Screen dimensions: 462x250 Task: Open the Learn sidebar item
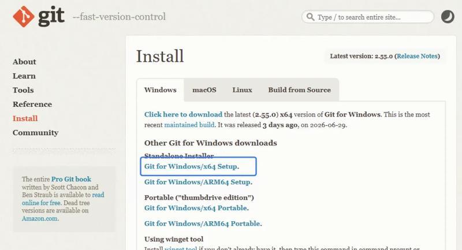pyautogui.click(x=24, y=76)
